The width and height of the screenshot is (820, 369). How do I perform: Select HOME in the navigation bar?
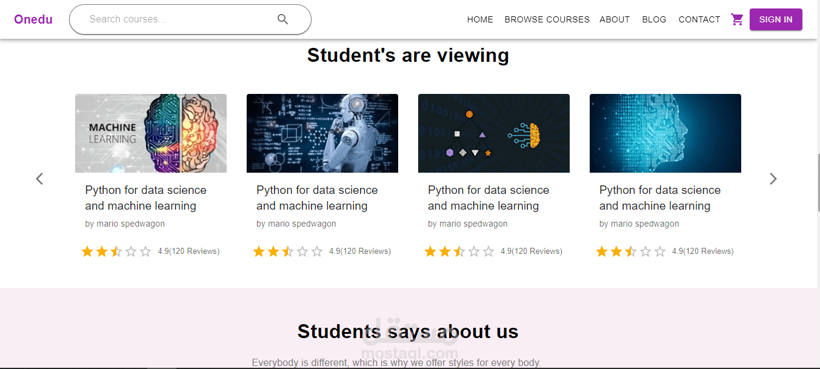[480, 19]
